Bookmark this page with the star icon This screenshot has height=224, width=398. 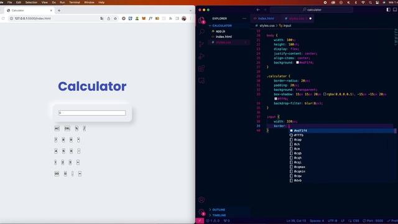click(x=116, y=19)
